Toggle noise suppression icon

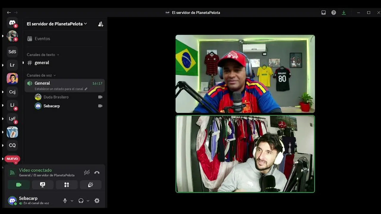[87, 172]
